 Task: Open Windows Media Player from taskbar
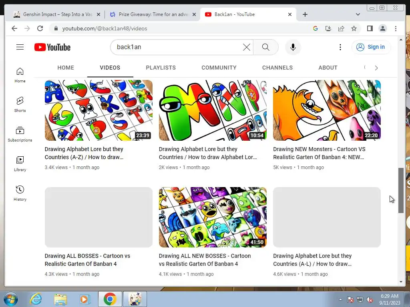[85, 299]
